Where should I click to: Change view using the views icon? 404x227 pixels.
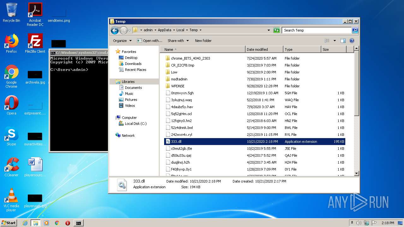point(327,41)
